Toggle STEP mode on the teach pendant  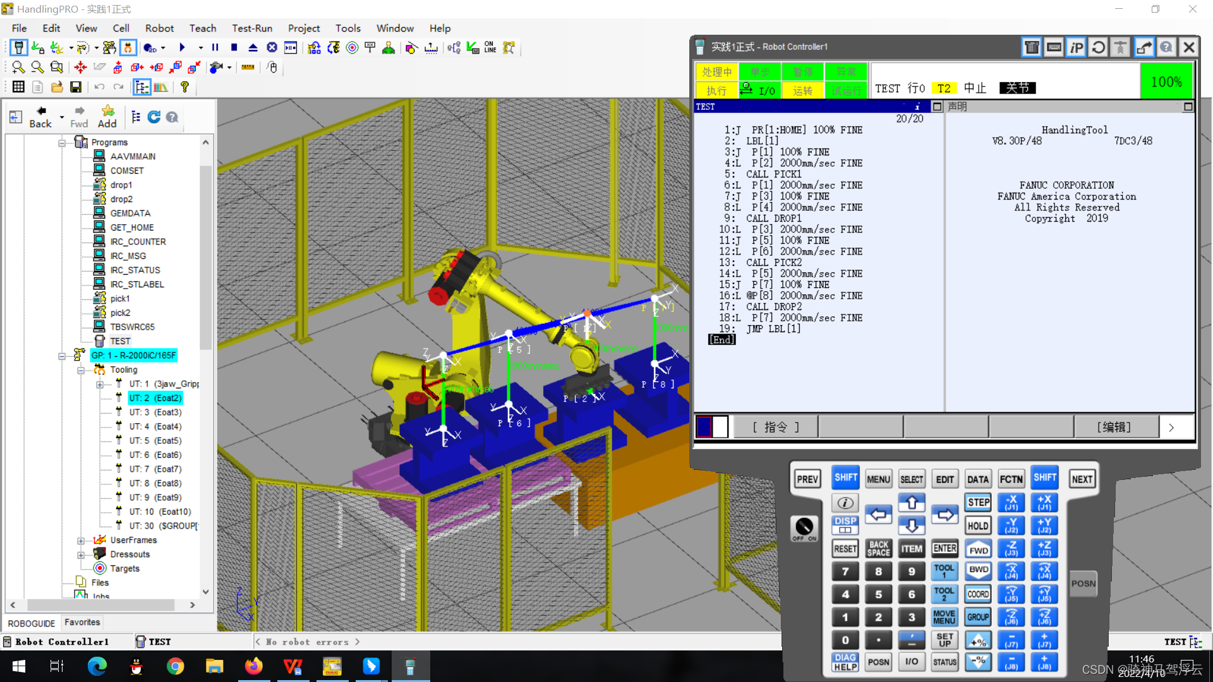pos(978,503)
